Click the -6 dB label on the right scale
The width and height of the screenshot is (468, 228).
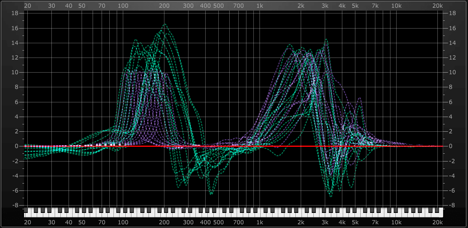click(451, 190)
